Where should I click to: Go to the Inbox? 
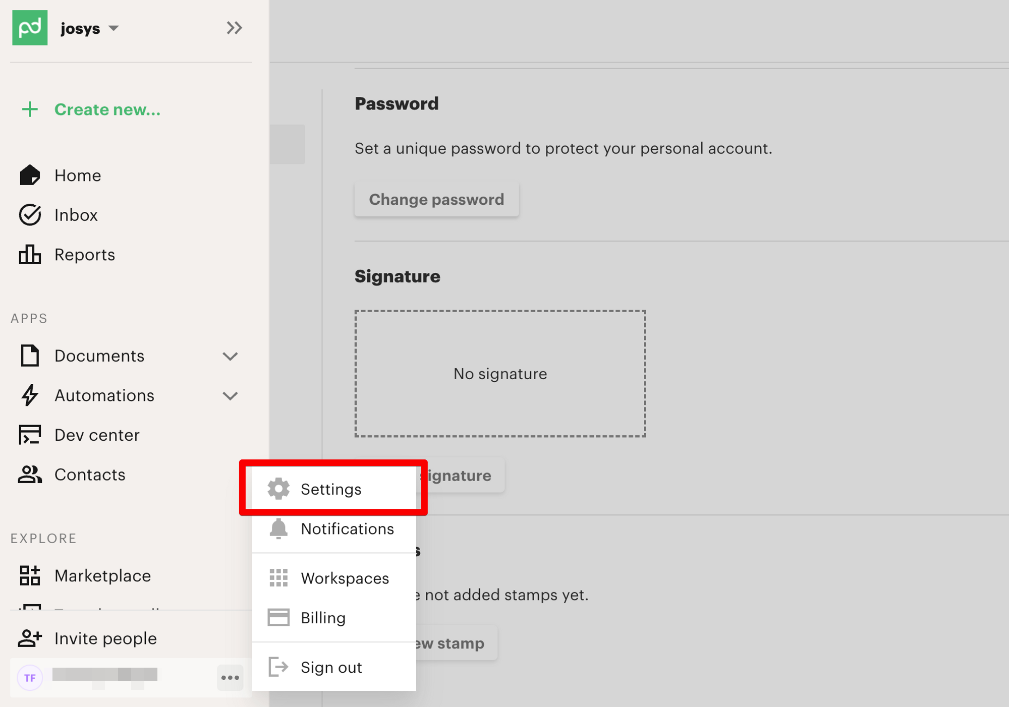coord(76,215)
